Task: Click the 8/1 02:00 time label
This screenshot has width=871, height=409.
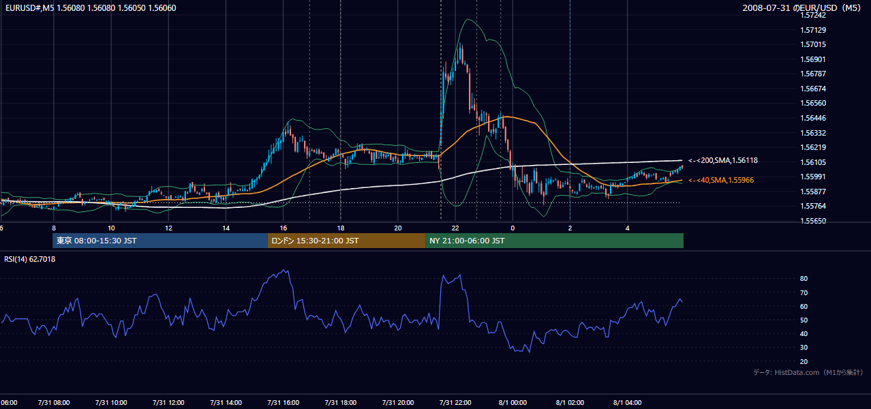Action: tap(570, 403)
